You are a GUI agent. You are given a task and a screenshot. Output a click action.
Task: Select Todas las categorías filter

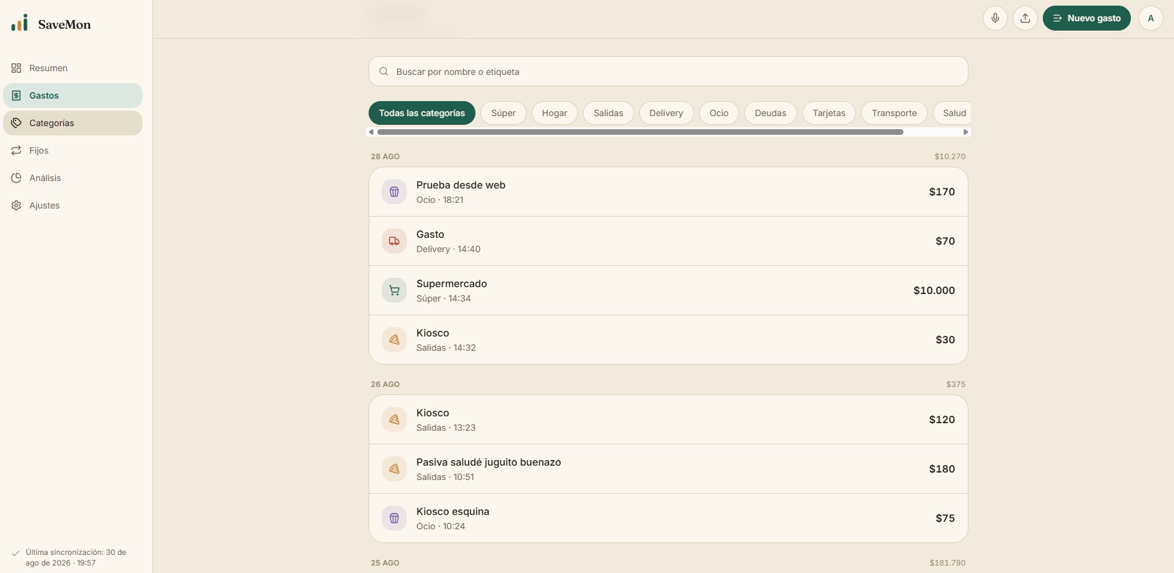click(x=422, y=113)
